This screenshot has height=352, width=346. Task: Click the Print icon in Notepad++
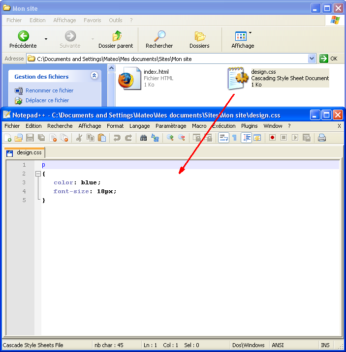pyautogui.click(x=322, y=138)
